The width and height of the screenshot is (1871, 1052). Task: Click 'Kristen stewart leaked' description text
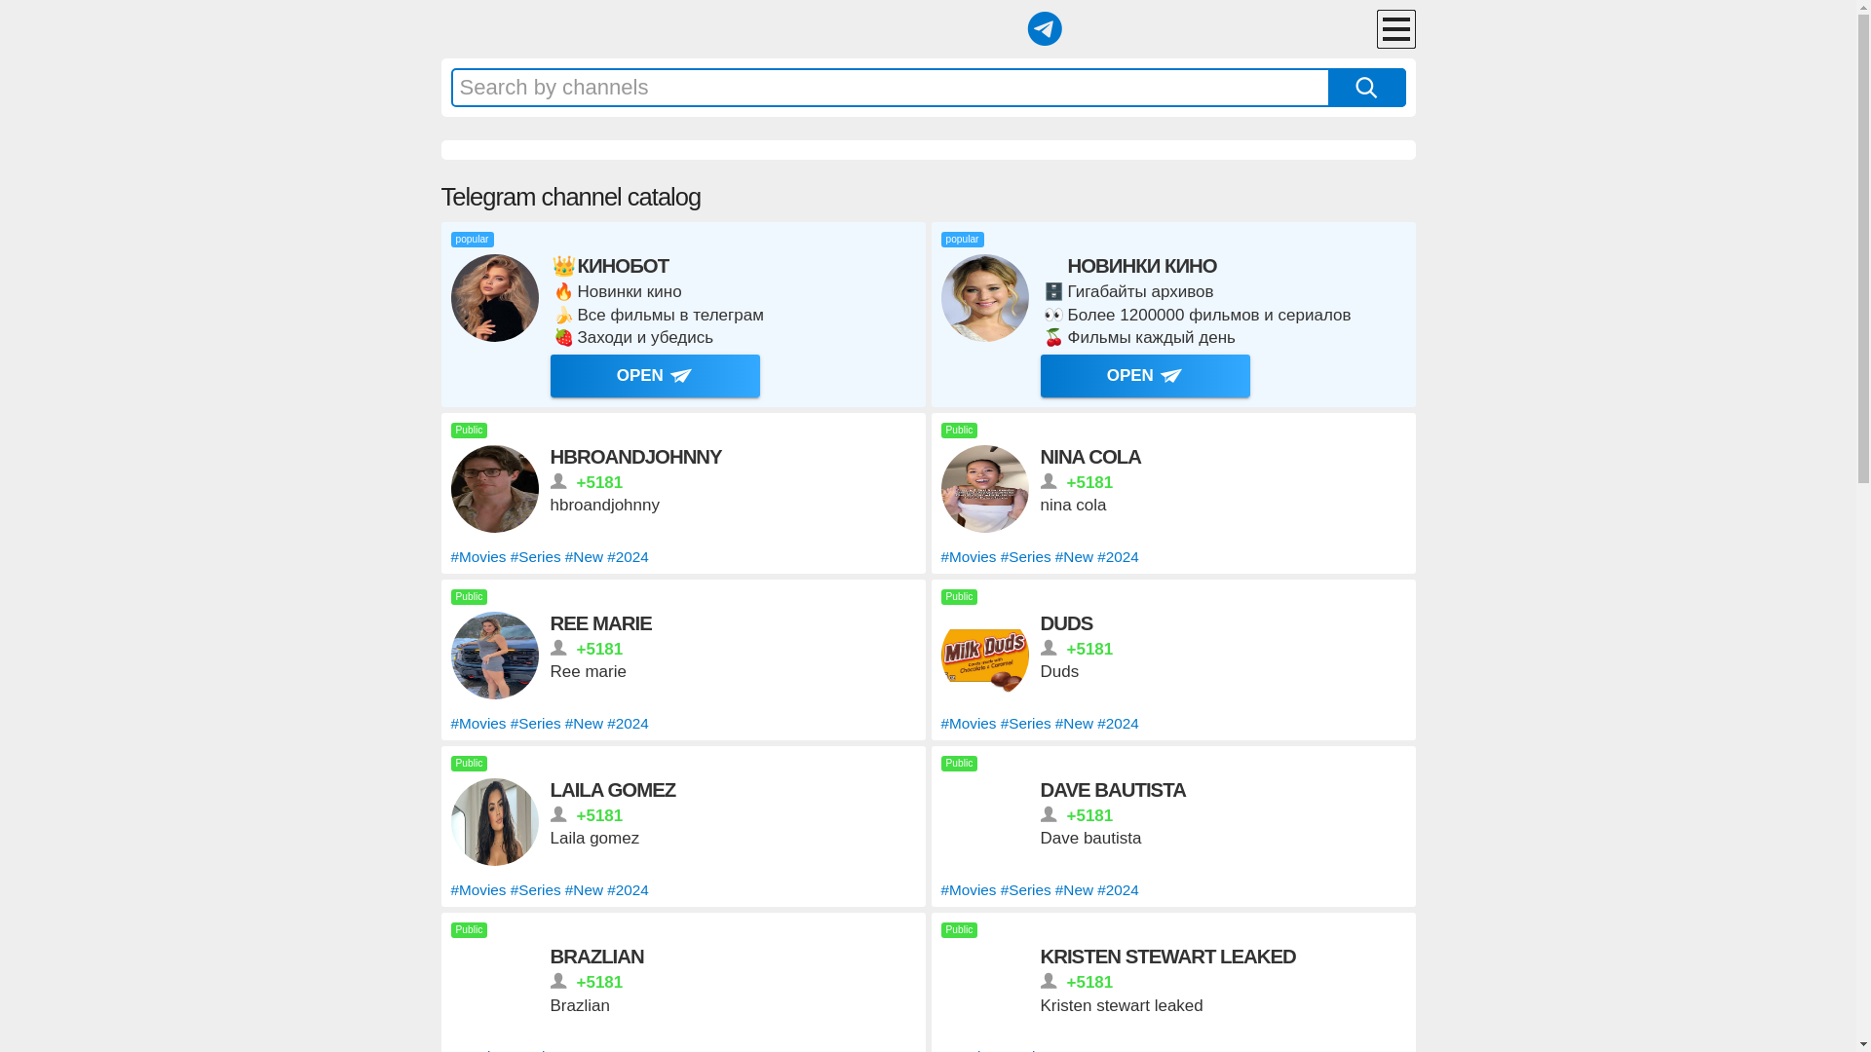click(x=1122, y=1006)
